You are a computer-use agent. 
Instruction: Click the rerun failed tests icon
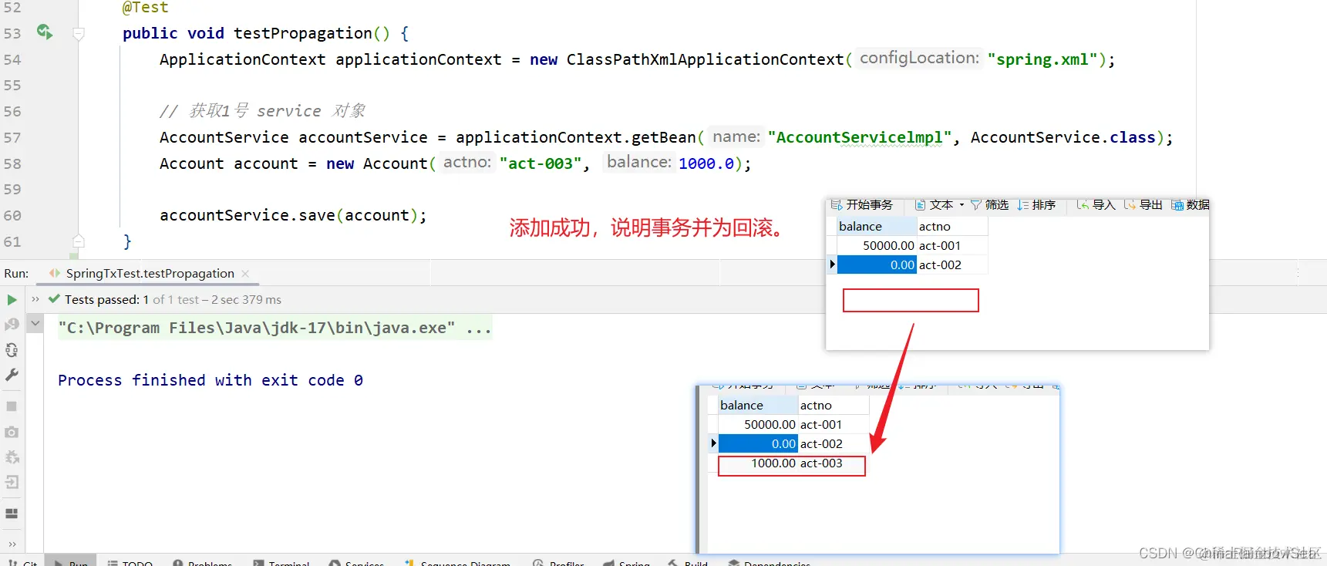[x=12, y=325]
